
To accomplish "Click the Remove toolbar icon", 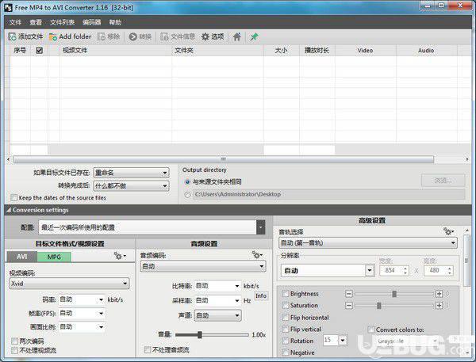I will 102,36.
